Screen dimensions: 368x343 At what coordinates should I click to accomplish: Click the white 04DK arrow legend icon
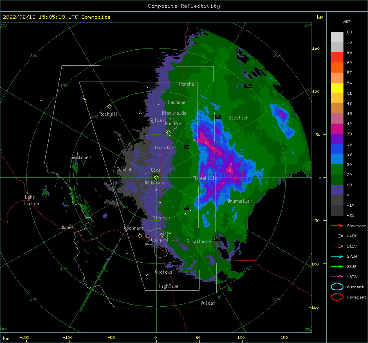click(x=337, y=236)
